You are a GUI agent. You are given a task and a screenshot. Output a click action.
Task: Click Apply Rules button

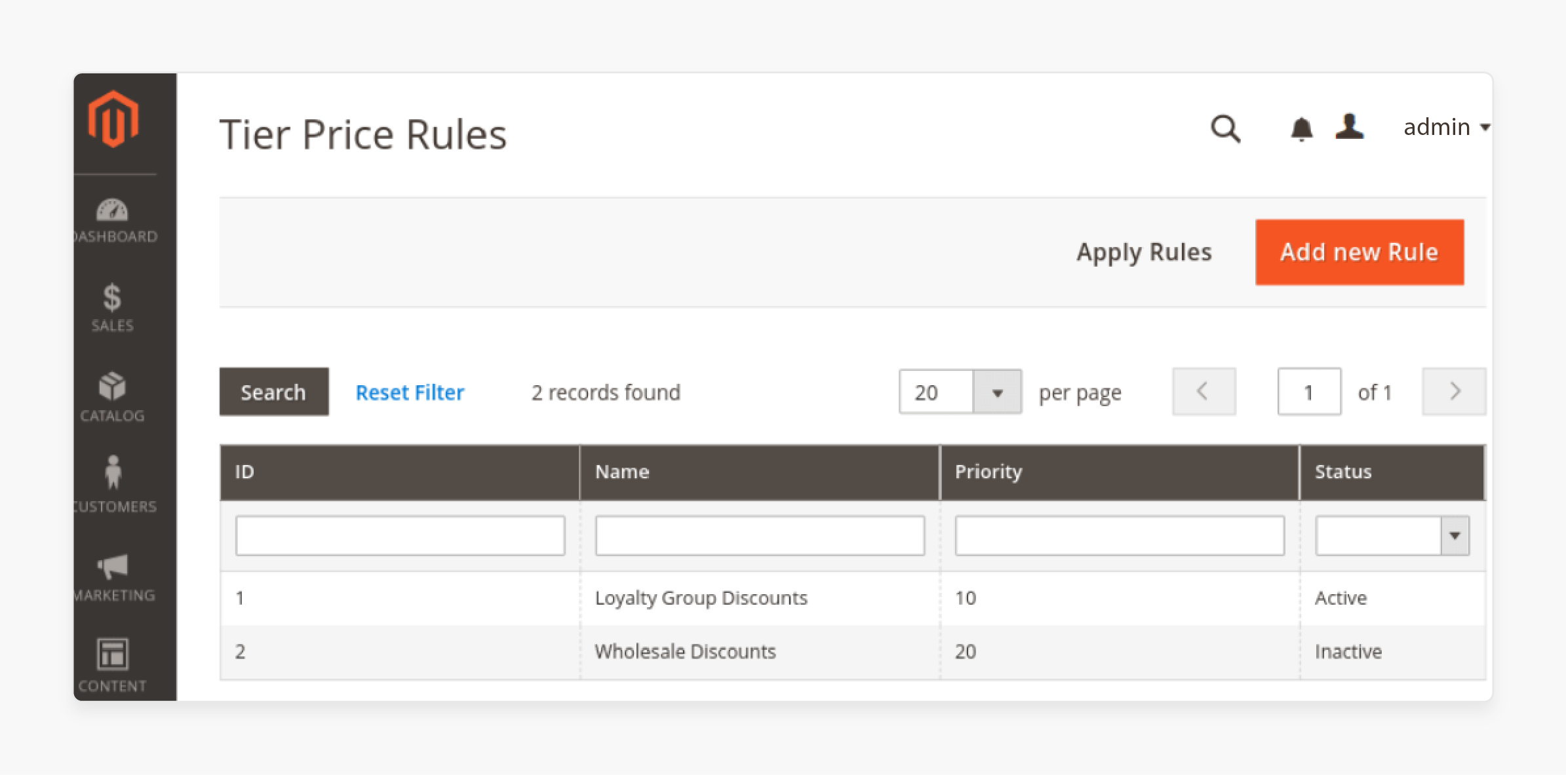[1144, 252]
